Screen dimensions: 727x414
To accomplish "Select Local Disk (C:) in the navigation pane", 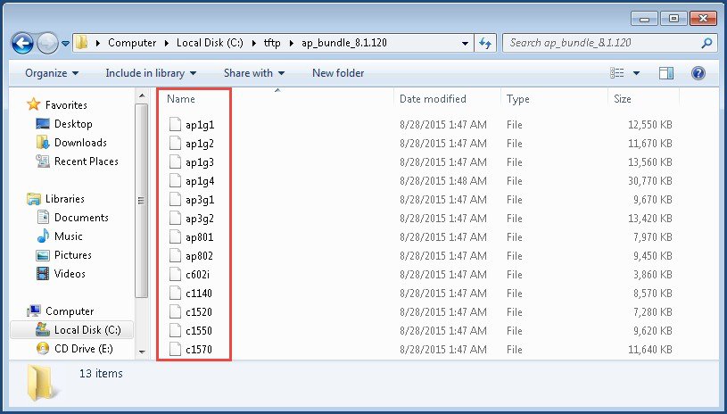I will point(87,330).
